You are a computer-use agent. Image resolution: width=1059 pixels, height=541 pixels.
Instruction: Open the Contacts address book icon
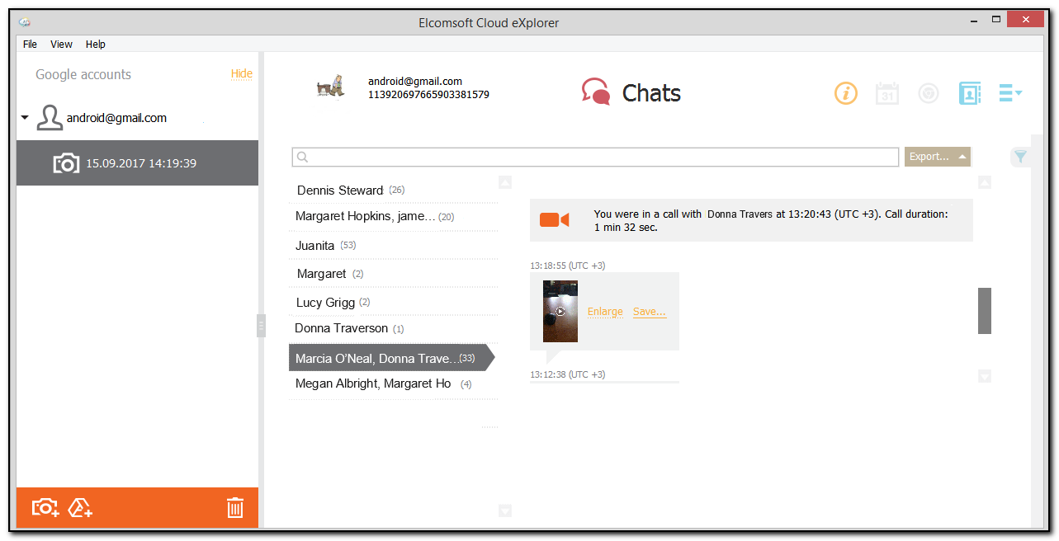point(969,93)
